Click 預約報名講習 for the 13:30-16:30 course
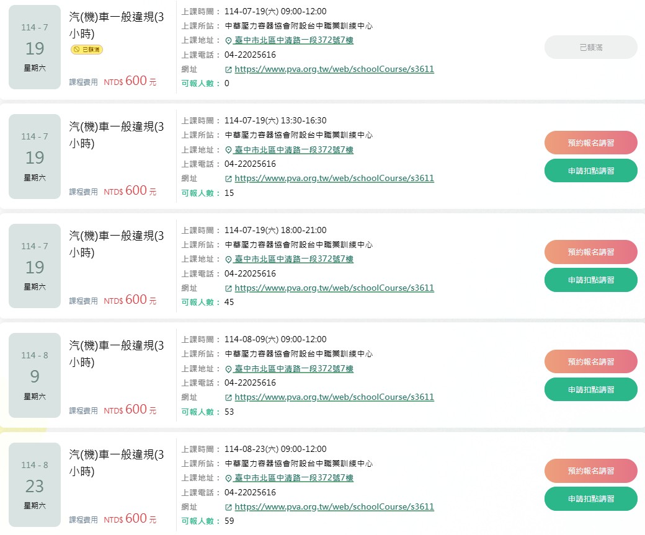This screenshot has width=645, height=535. click(x=590, y=143)
